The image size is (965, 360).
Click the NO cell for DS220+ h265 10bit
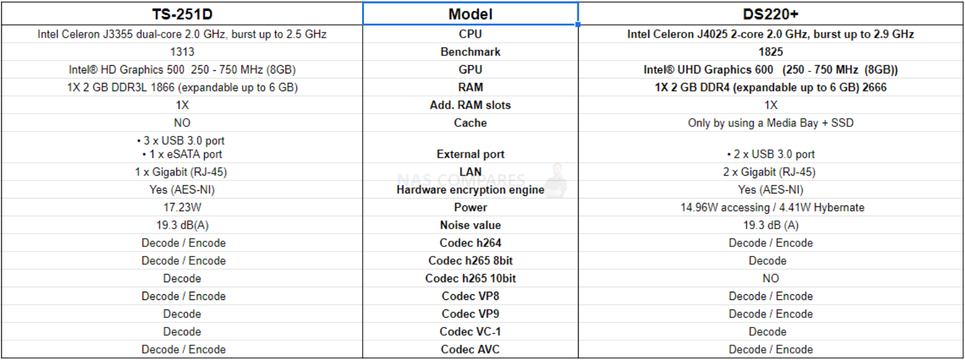click(x=771, y=278)
